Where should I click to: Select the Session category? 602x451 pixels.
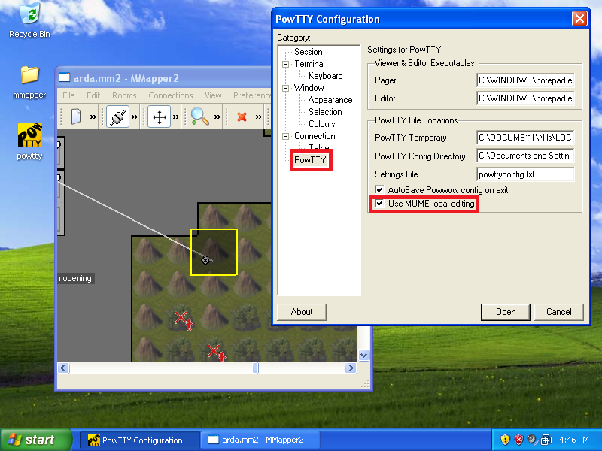click(309, 52)
